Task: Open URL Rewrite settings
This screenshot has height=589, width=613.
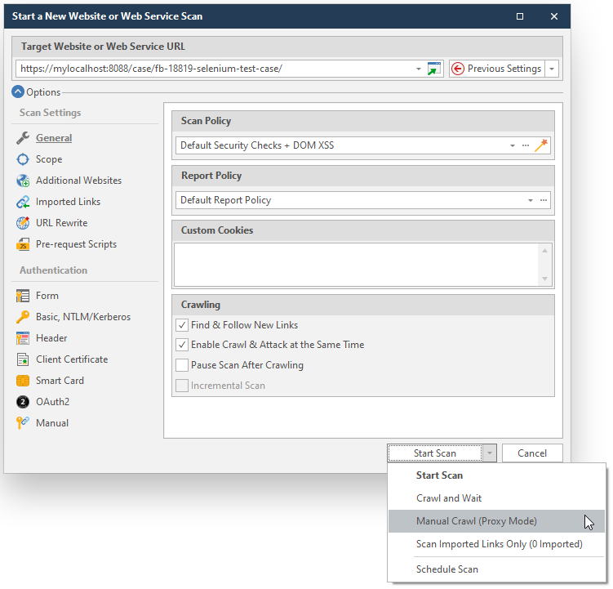Action: tap(61, 223)
